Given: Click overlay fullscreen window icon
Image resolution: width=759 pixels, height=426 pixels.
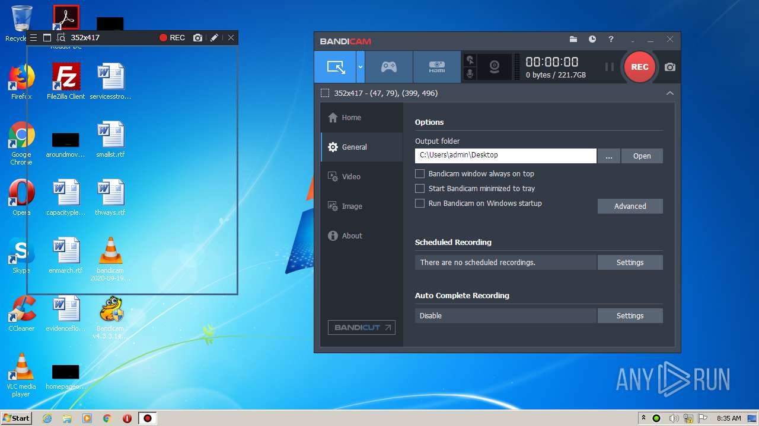Looking at the screenshot, I should point(47,37).
